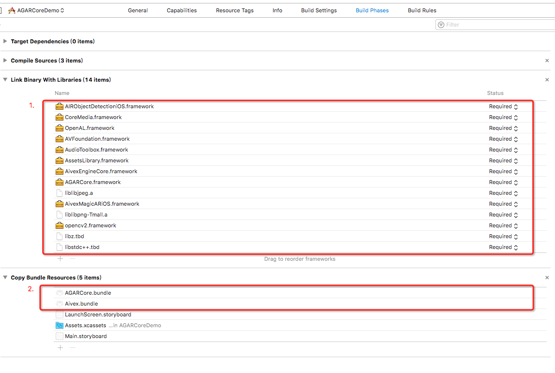This screenshot has height=373, width=555.
Task: Click the AGARCore.framework toolbox icon
Action: tap(60, 182)
